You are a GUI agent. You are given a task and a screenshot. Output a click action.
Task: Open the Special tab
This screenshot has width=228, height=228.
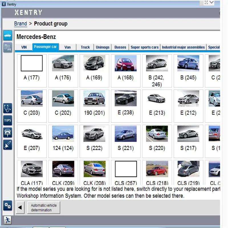(213, 47)
